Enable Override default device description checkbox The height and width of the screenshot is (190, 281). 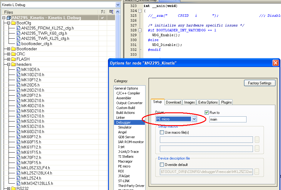tap(162, 165)
